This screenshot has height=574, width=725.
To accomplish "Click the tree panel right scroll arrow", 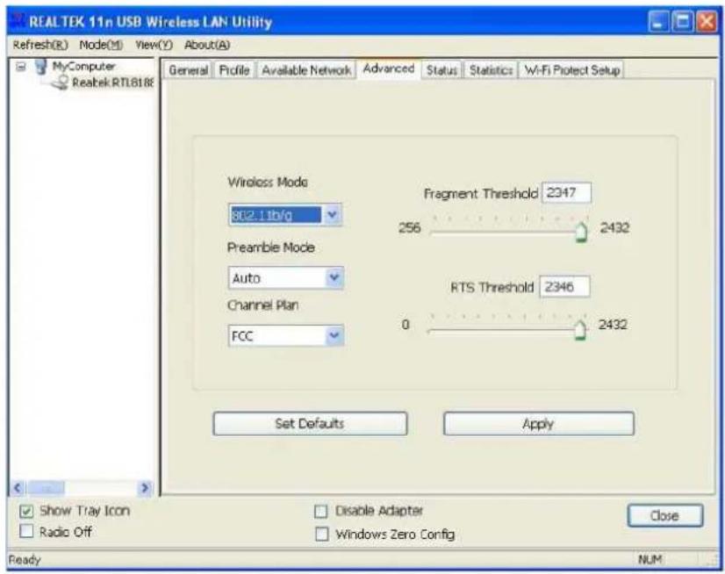I will point(145,487).
